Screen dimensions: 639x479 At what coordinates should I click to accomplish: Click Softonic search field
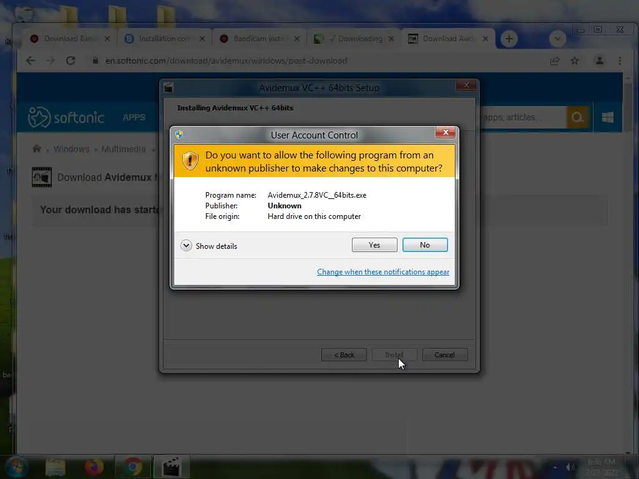tap(524, 117)
